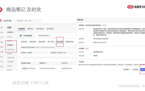The width and height of the screenshot is (145, 91).
Task: Switch to the 账号信誉分 tab
Action: click(40, 29)
